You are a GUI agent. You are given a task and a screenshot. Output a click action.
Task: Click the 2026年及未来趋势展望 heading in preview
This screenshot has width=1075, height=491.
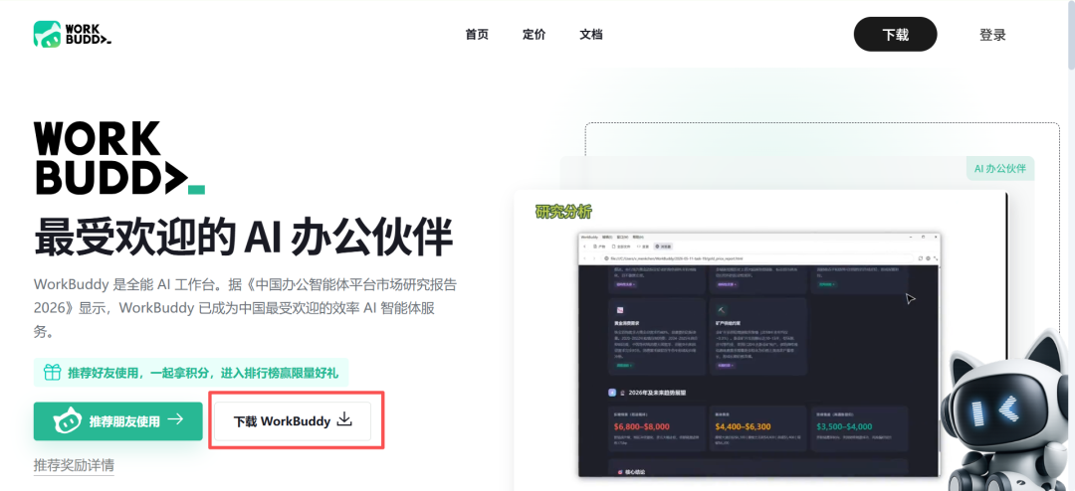[x=658, y=393]
